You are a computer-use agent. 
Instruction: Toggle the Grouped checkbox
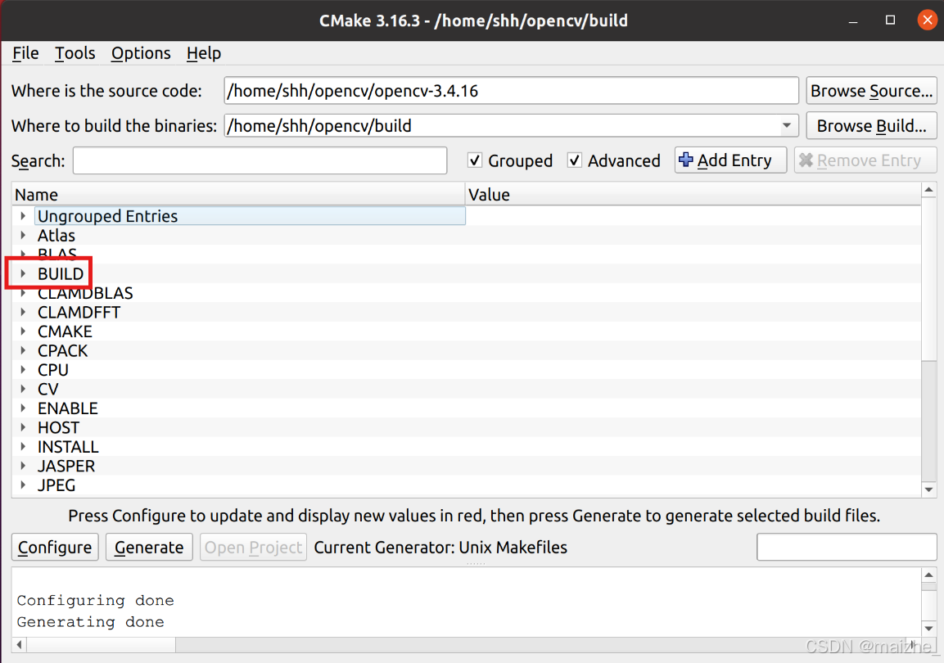(475, 160)
